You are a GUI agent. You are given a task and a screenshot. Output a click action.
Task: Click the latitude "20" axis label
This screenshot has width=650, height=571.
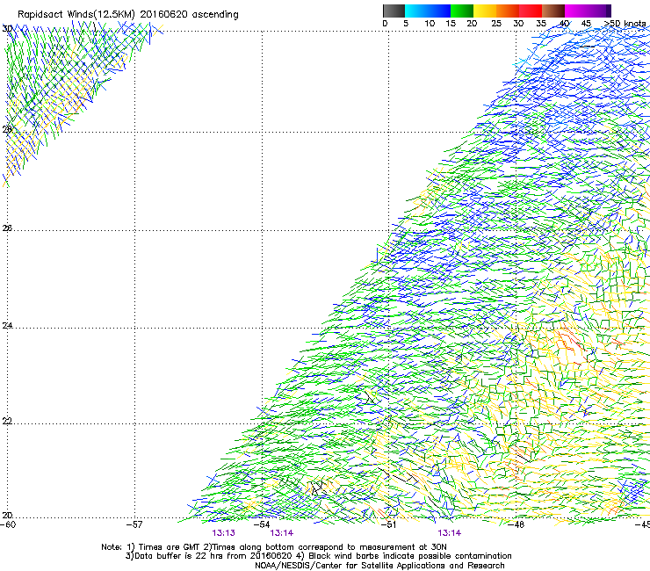click(7, 516)
